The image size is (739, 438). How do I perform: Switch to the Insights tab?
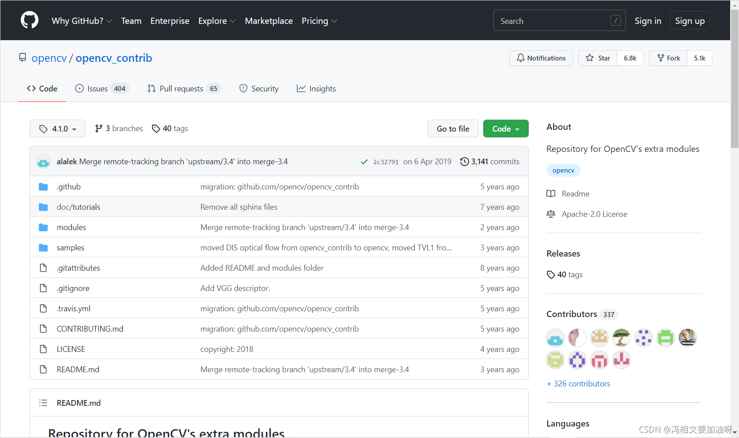tap(316, 89)
